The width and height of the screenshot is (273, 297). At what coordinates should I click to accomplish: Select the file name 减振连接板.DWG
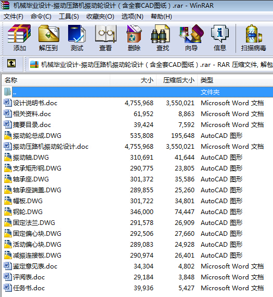pyautogui.click(x=37, y=256)
